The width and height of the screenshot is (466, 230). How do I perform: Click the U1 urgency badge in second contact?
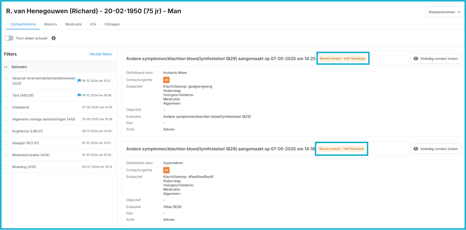tap(166, 170)
